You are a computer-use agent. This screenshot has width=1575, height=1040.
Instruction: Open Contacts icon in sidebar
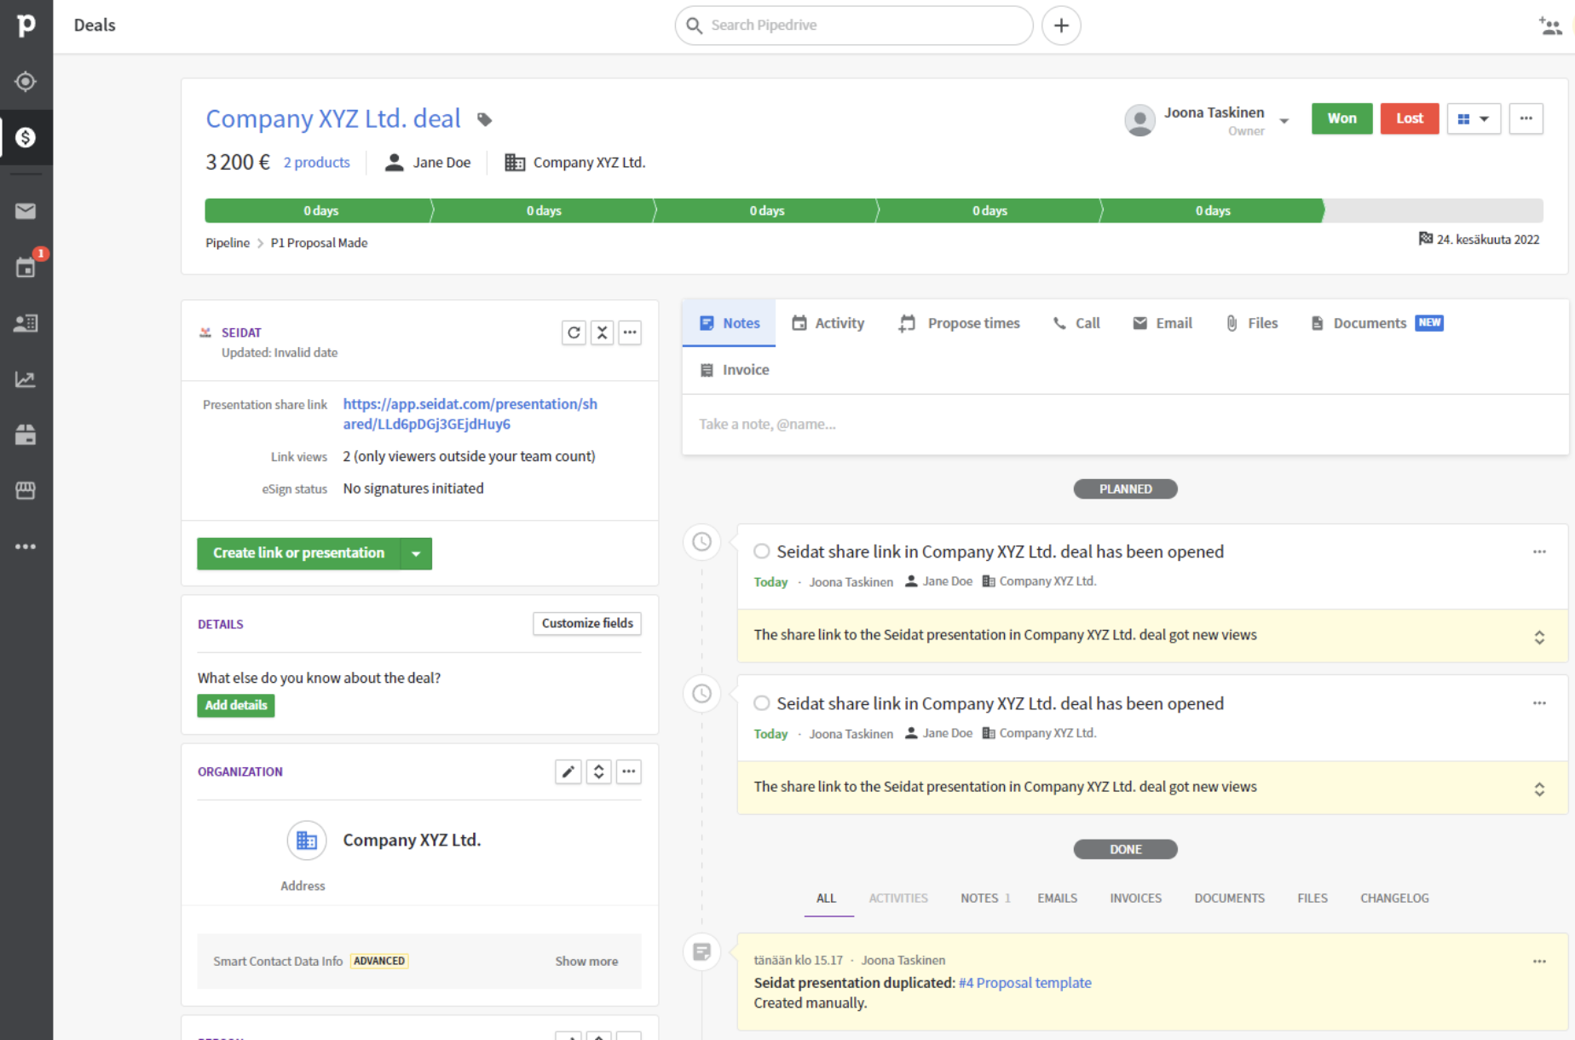[26, 323]
